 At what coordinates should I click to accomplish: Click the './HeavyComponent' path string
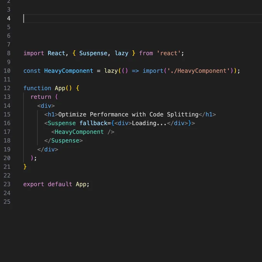pyautogui.click(x=198, y=71)
